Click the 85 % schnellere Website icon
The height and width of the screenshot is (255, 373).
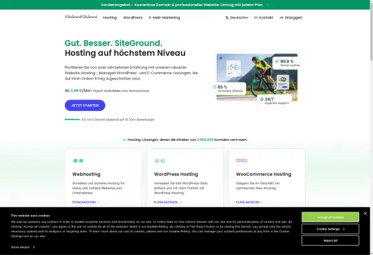click(x=215, y=87)
